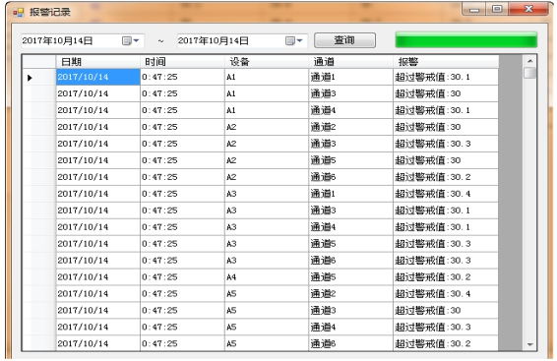Close the 报警记录 window

click(528, 9)
